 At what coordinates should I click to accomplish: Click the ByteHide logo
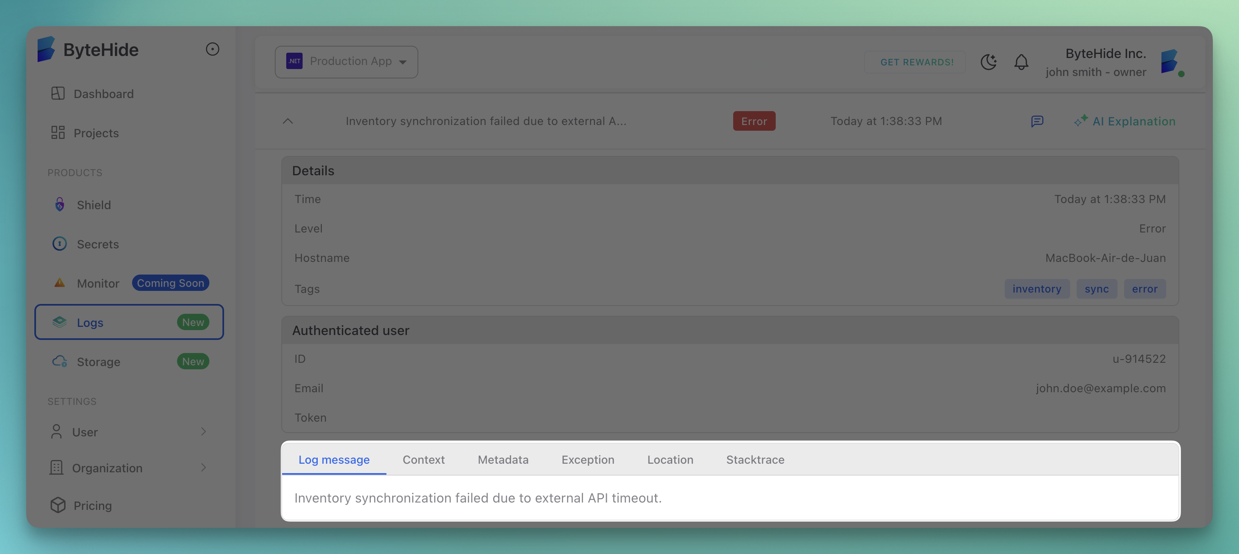(88, 49)
